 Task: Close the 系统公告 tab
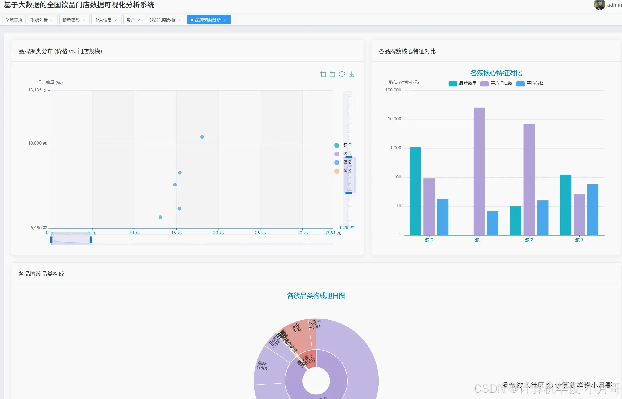click(52, 20)
